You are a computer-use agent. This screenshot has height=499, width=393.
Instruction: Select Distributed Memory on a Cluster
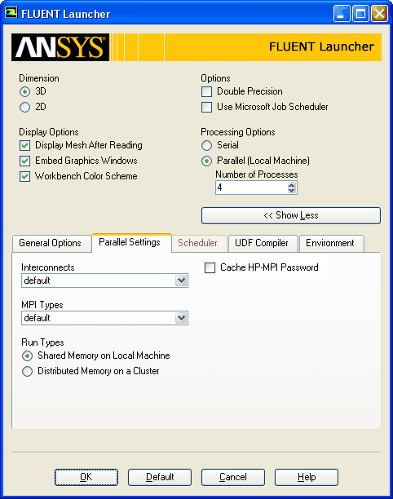pyautogui.click(x=28, y=371)
